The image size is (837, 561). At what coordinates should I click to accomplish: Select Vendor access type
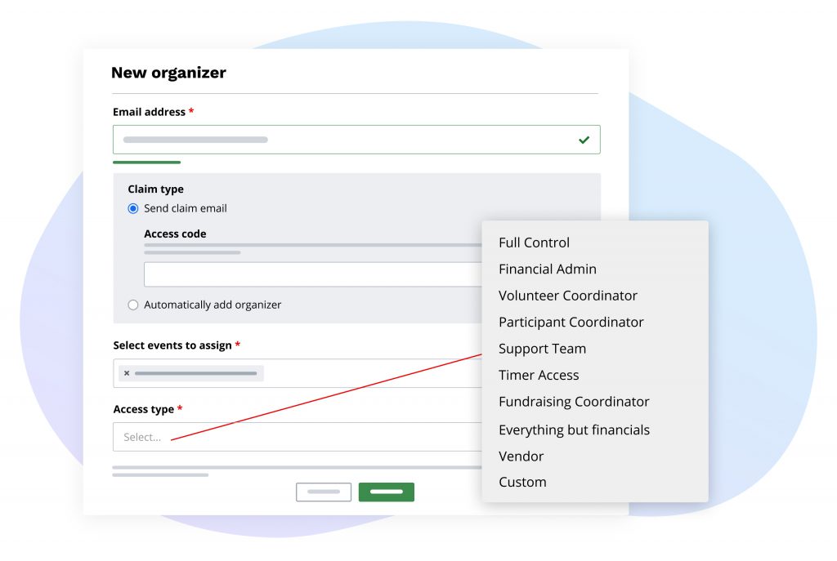coord(521,456)
